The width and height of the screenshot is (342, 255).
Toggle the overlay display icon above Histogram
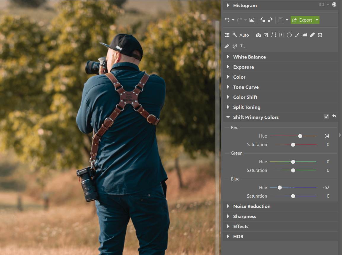point(322,4)
